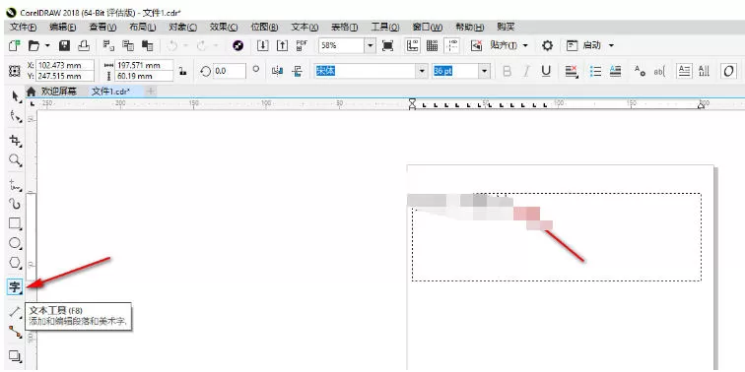Viewport: 745px width, 372px height.
Task: Toggle show guidelines button
Action: (x=452, y=45)
